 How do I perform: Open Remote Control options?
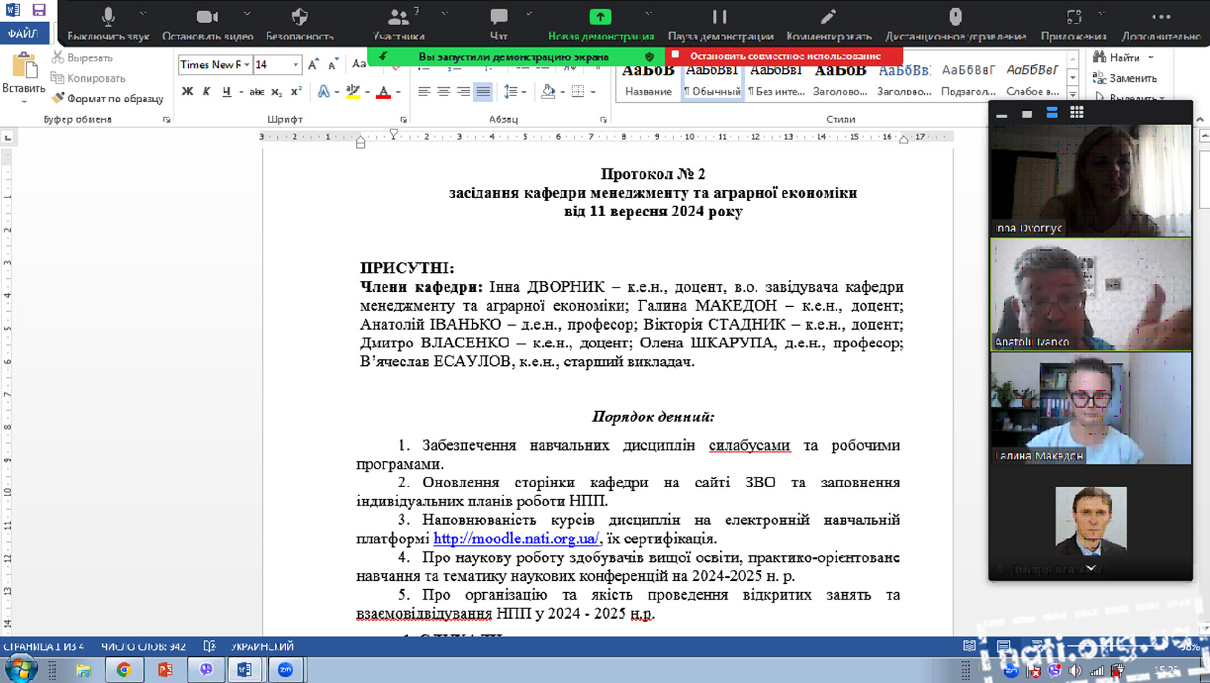[x=955, y=23]
